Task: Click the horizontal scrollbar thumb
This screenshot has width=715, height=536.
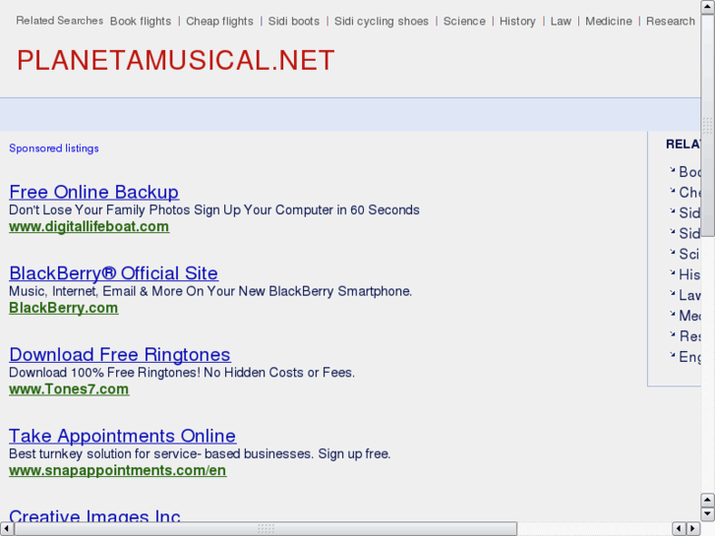Action: pyautogui.click(x=266, y=528)
